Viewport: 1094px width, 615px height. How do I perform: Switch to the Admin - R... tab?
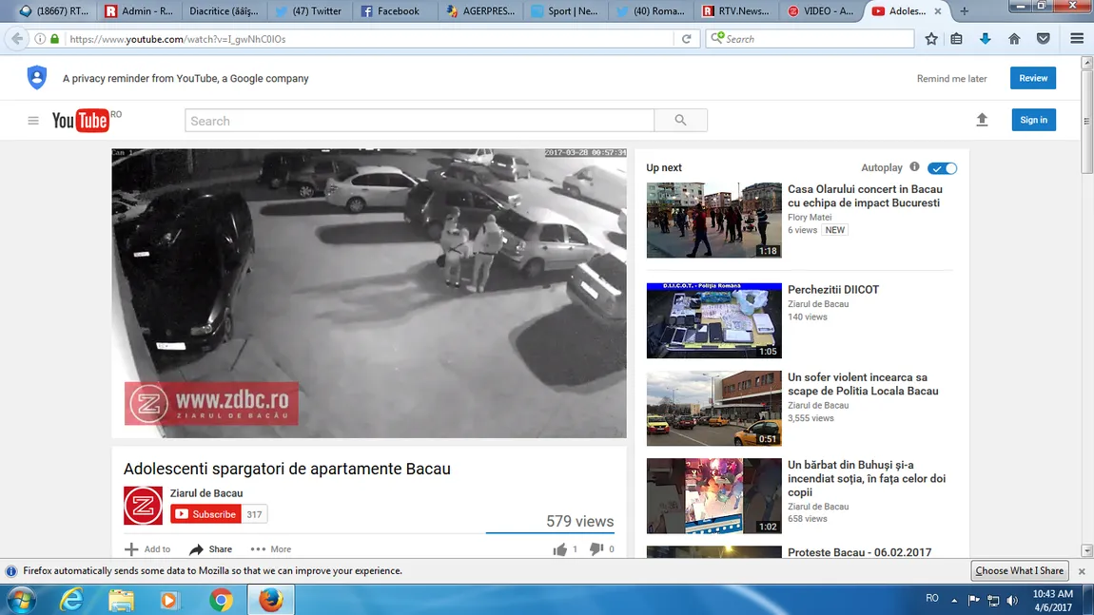[139, 11]
